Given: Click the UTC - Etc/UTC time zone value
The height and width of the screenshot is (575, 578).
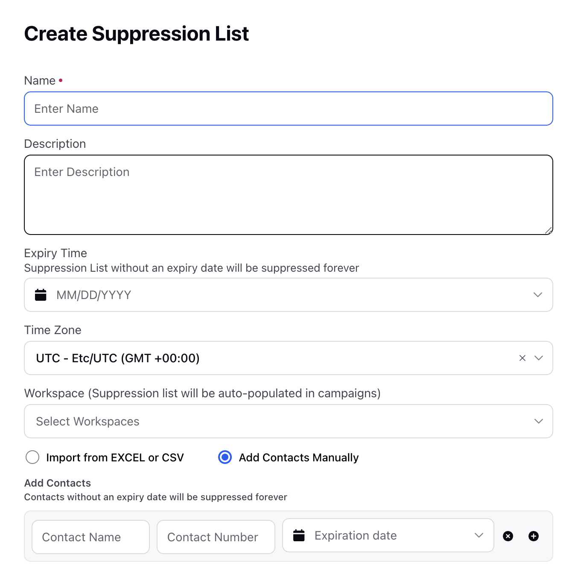Looking at the screenshot, I should pyautogui.click(x=118, y=358).
